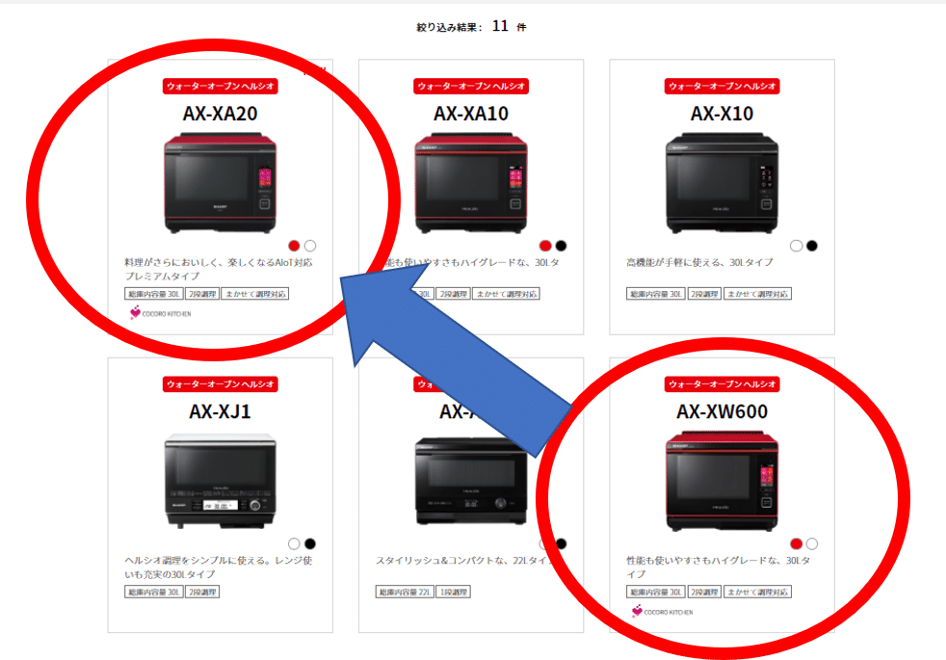Click the ウォーターオーブン ヘルシオ badge above AX-XA20

pyautogui.click(x=221, y=87)
